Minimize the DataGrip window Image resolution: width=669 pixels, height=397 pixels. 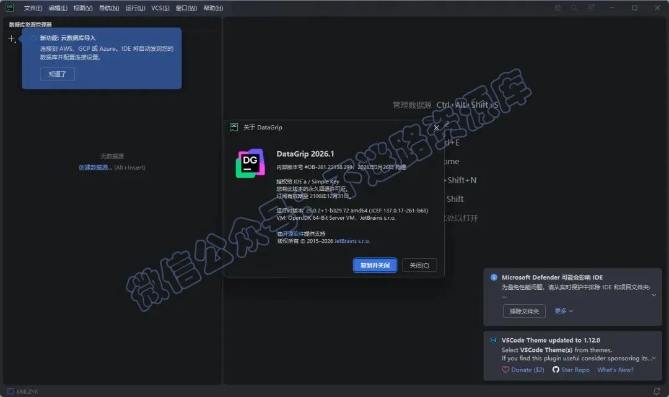612,7
